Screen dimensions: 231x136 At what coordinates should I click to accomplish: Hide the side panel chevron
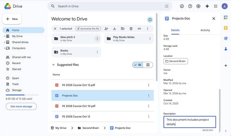(x=226, y=131)
